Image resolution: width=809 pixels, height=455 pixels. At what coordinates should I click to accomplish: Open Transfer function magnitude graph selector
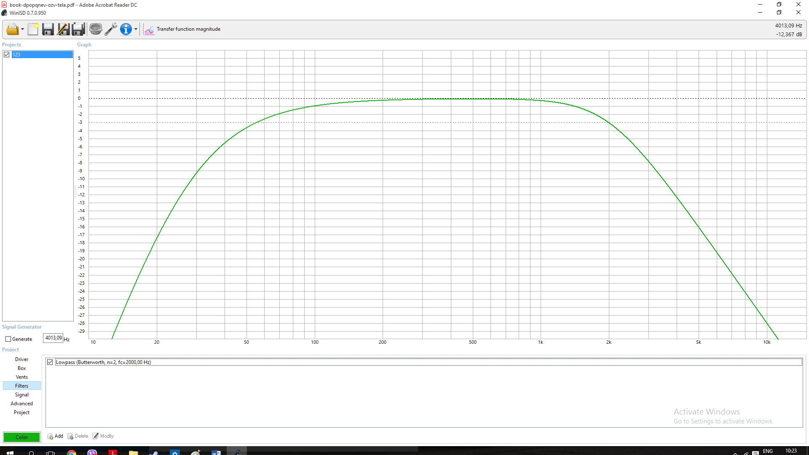click(188, 29)
